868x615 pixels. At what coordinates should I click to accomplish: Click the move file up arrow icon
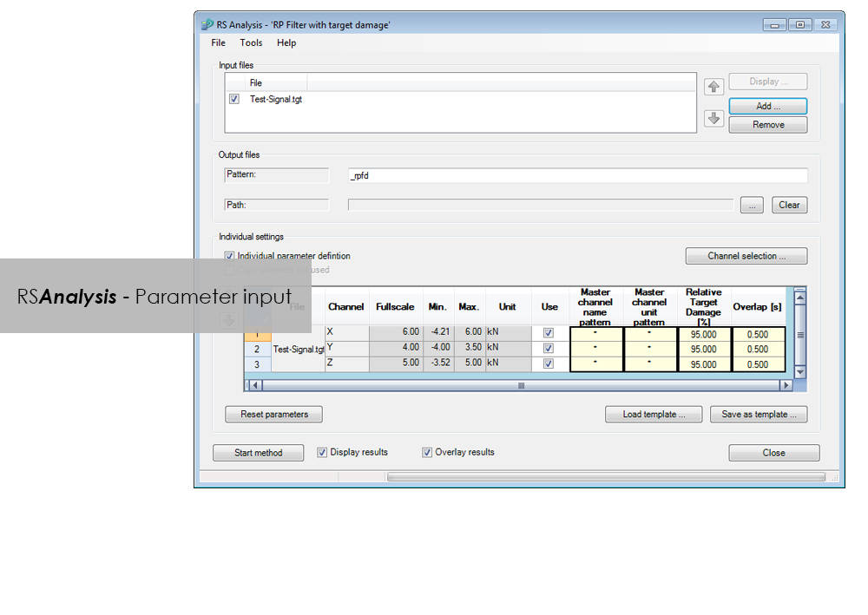point(713,87)
